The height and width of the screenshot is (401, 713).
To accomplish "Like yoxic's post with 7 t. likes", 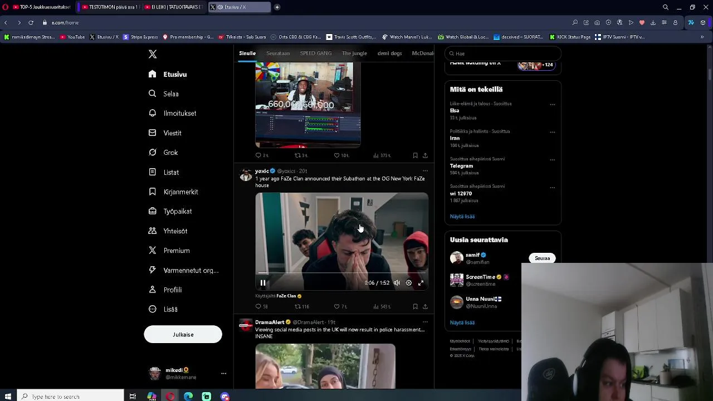I will point(340,306).
